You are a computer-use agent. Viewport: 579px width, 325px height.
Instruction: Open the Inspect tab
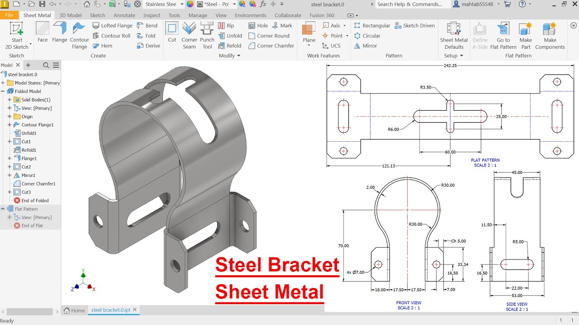pos(152,15)
